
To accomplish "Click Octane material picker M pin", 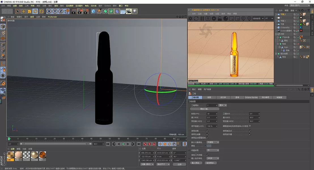I will pyautogui.click(x=249, y=19).
